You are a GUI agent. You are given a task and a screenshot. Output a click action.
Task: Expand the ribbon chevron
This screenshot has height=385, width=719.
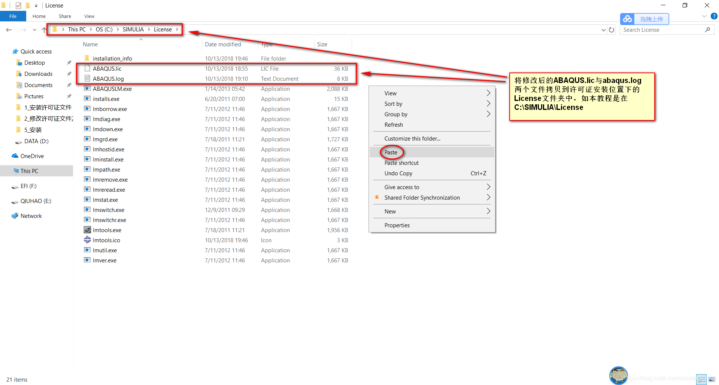click(704, 16)
